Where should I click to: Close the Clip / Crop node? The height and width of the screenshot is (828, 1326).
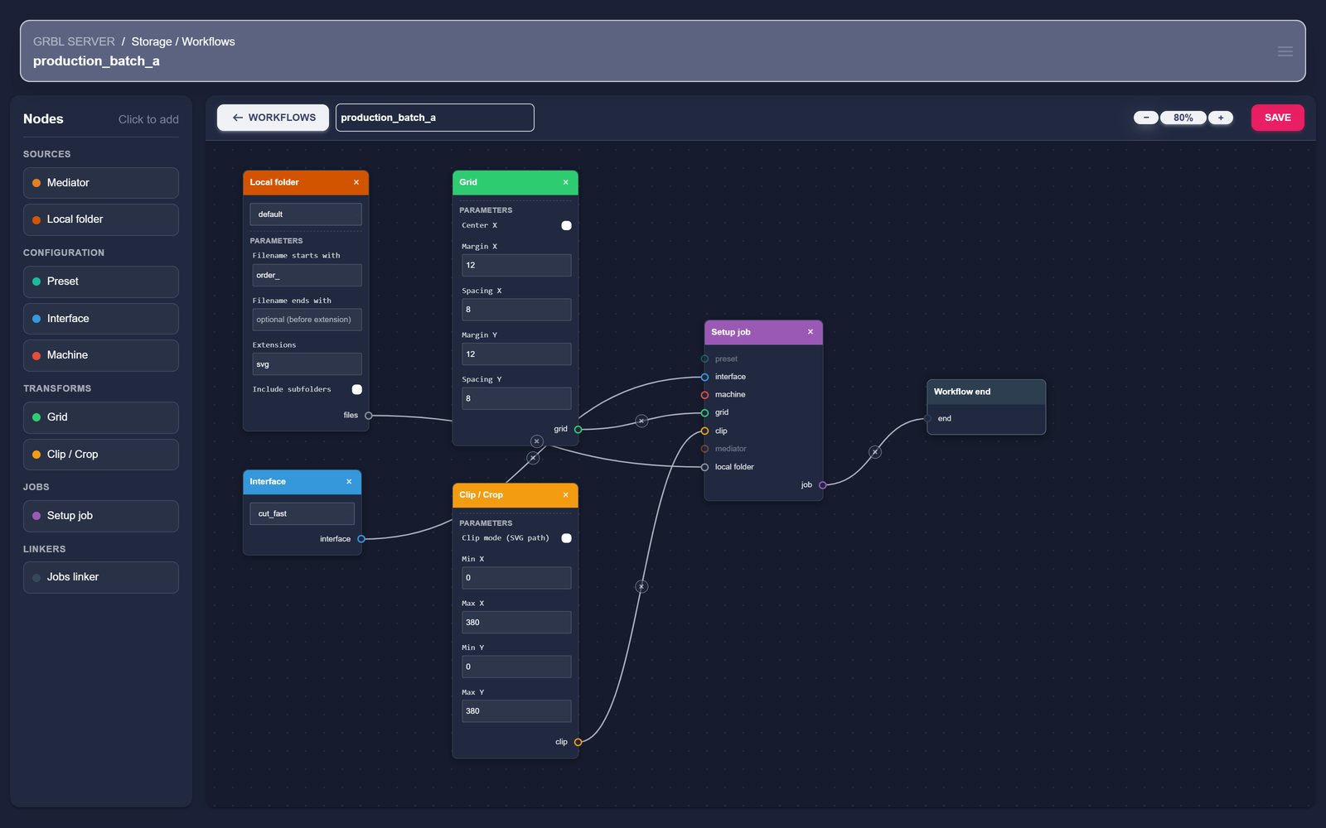coord(566,495)
